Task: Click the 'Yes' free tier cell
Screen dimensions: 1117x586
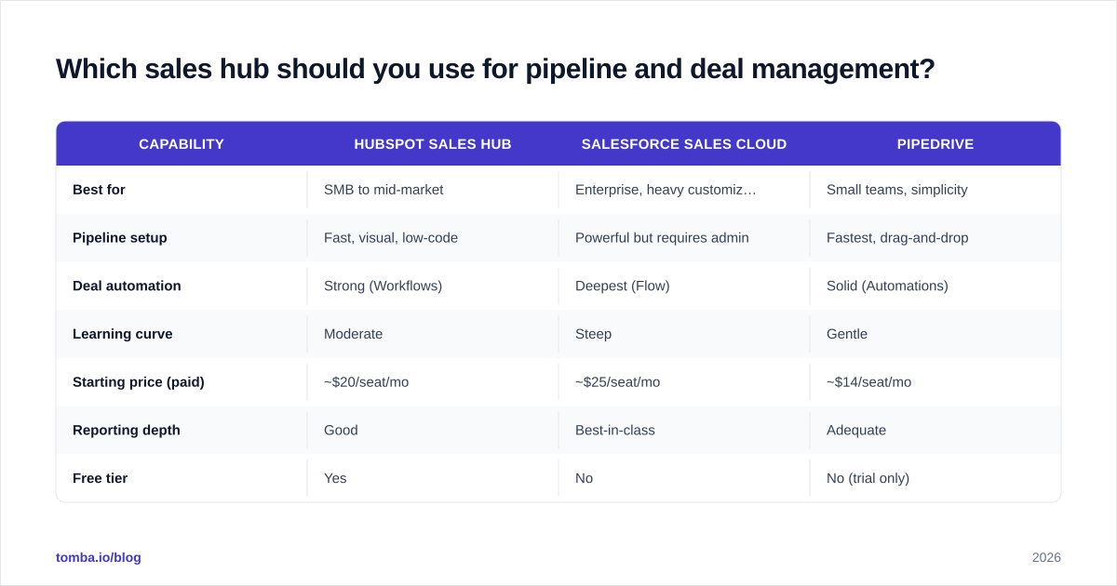Action: coord(335,478)
